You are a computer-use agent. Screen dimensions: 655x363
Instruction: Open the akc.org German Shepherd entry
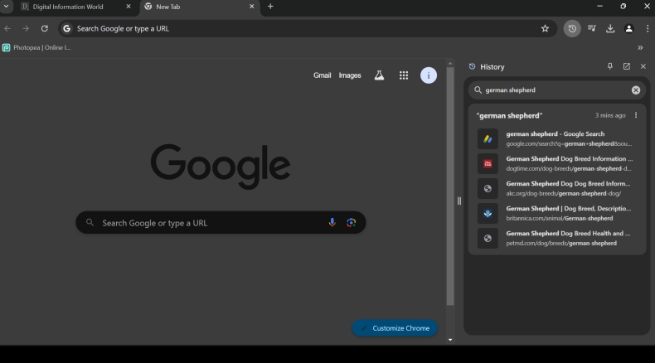(x=557, y=188)
